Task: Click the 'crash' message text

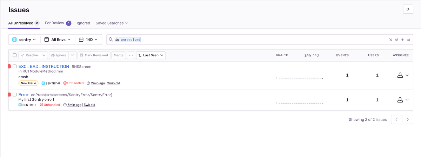Action: point(24,77)
